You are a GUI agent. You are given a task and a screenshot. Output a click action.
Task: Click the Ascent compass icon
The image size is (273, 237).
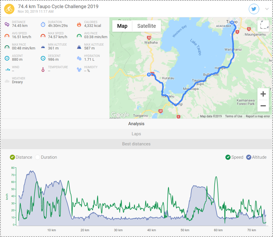click(x=7, y=58)
